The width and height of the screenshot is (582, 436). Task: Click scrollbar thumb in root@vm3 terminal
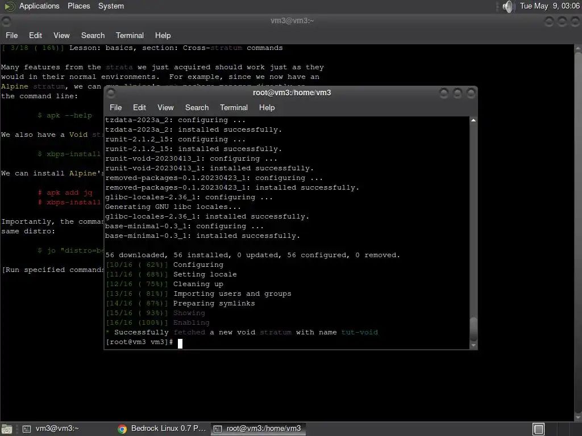(473, 329)
